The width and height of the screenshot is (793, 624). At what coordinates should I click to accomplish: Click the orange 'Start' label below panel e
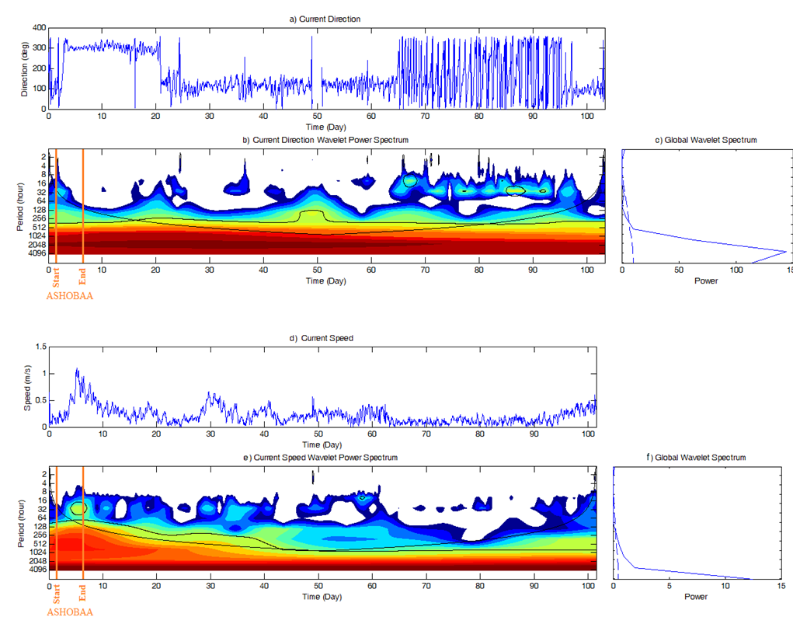tap(56, 594)
